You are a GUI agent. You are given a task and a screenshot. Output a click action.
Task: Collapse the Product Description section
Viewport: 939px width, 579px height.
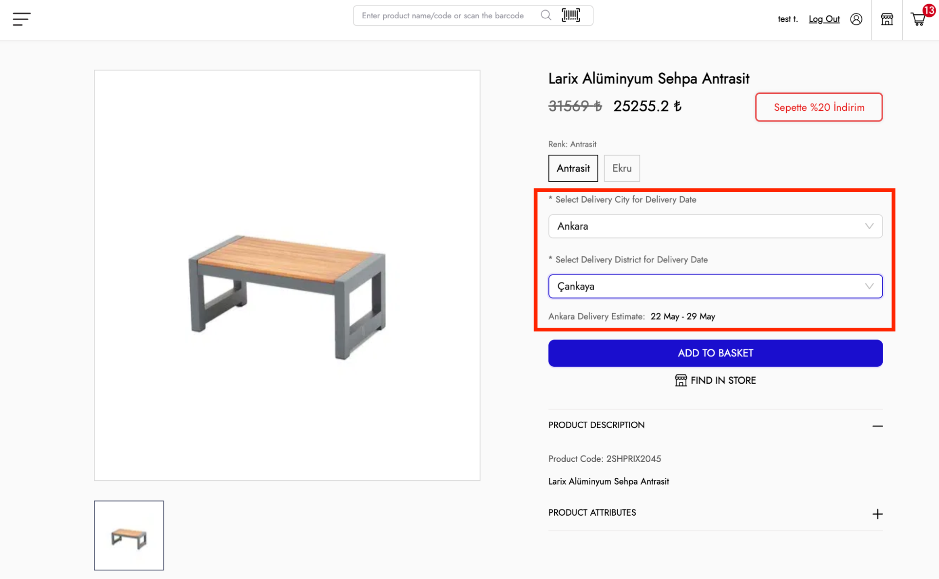[x=877, y=426]
